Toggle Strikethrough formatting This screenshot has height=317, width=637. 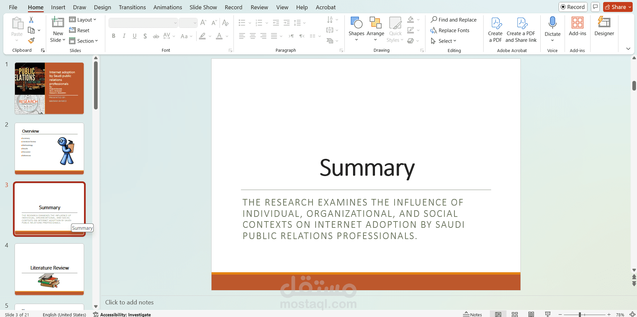coord(156,36)
